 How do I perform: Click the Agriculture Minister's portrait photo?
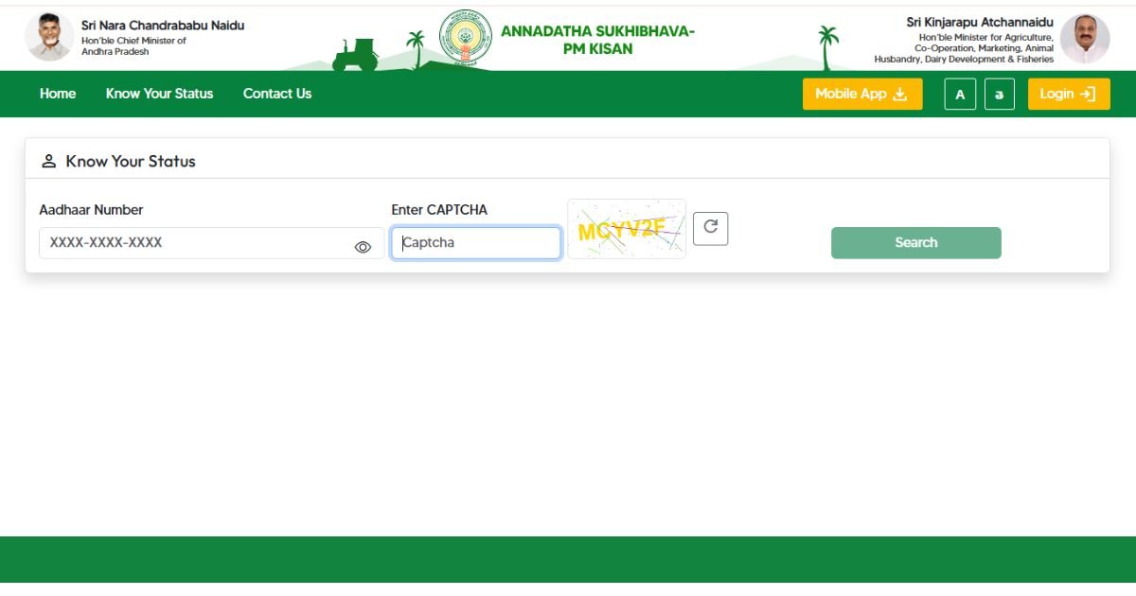(x=1085, y=39)
